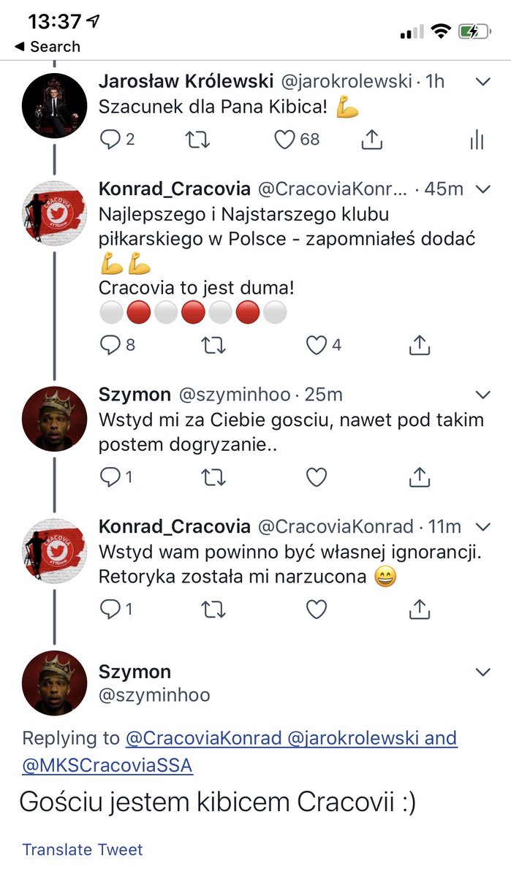Viewport: 511px width, 877px height.
Task: Tap username Konrad_Cracovia on the 11m tweet
Action: tap(172, 525)
